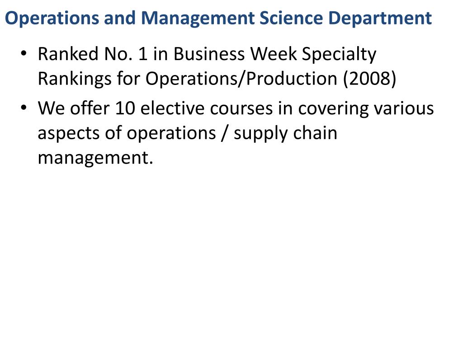Select the number '10' in second bullet
The height and width of the screenshot is (347, 463).
[125, 108]
